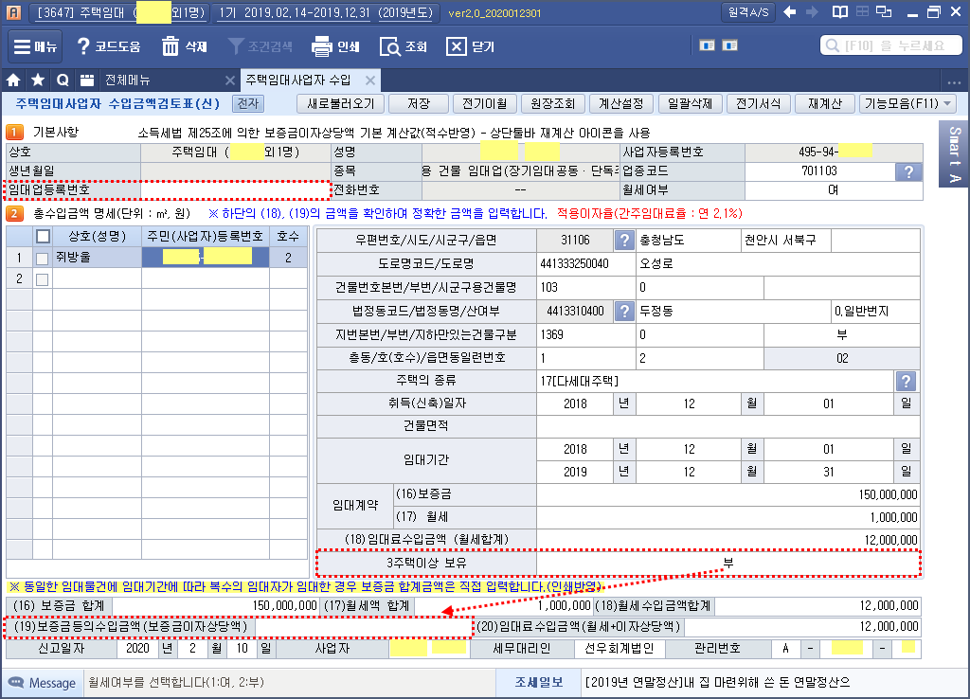Check the row 2 checkbox
This screenshot has width=970, height=699.
pyautogui.click(x=42, y=279)
